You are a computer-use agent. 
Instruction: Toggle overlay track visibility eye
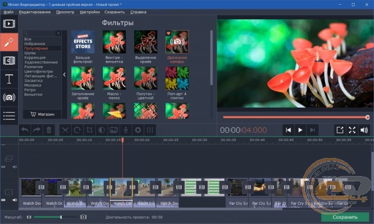(x=4, y=167)
